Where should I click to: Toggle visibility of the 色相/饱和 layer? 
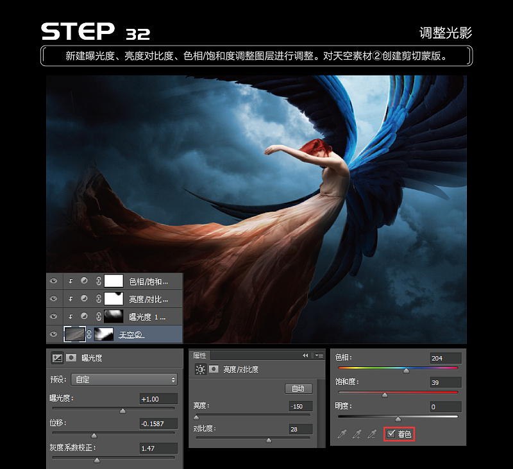(x=53, y=280)
